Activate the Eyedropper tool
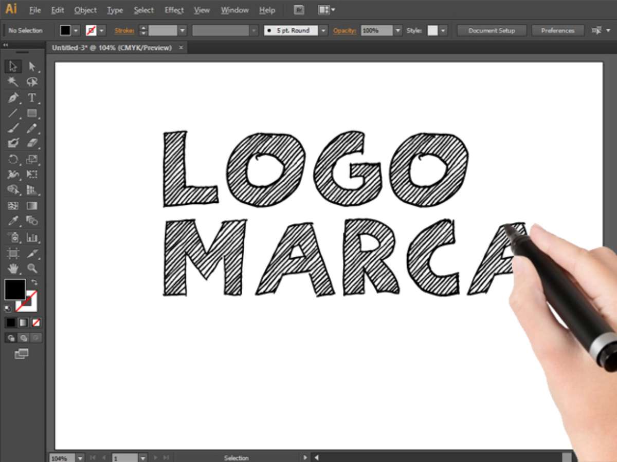 [x=13, y=221]
